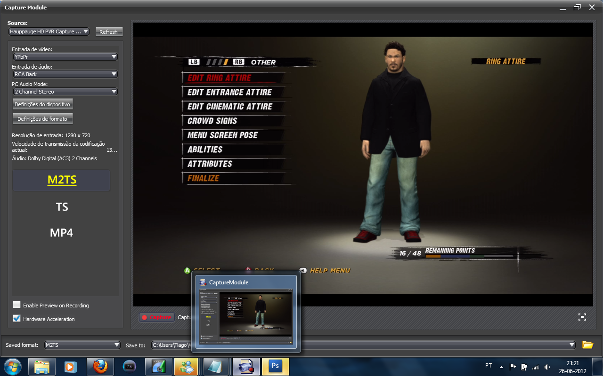Launch Windows Media Player from the taskbar

tap(70, 367)
